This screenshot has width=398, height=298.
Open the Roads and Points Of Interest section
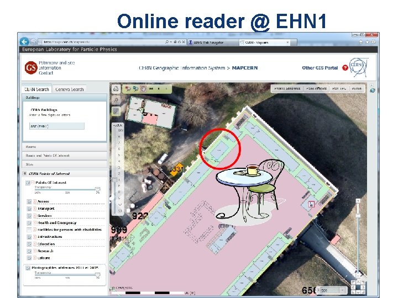[65, 155]
